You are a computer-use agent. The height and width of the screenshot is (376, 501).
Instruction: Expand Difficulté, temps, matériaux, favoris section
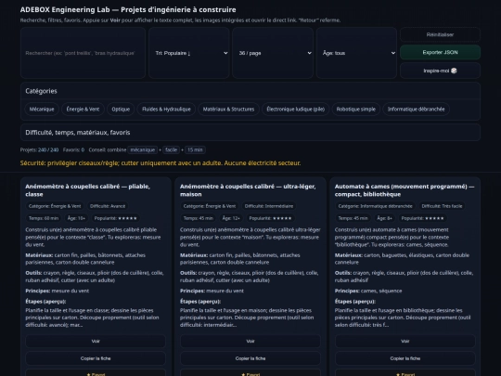250,133
